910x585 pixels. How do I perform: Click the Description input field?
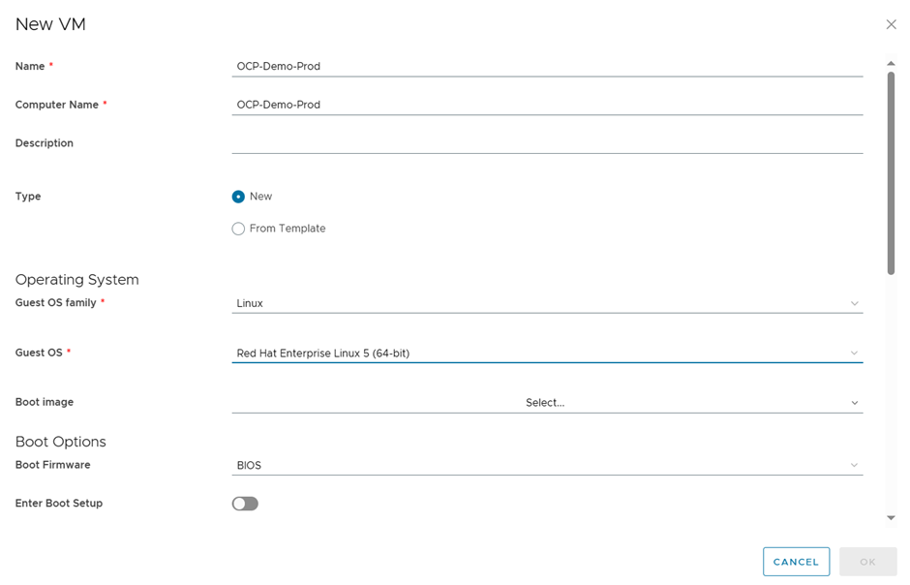tap(547, 142)
